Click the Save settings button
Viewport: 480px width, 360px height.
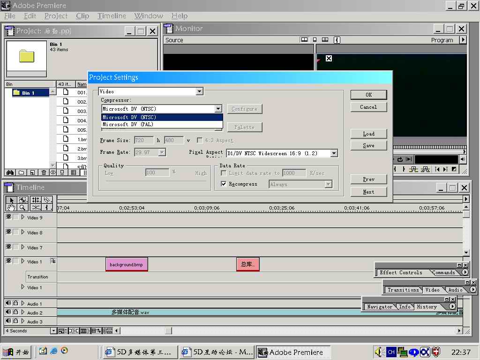pyautogui.click(x=368, y=145)
